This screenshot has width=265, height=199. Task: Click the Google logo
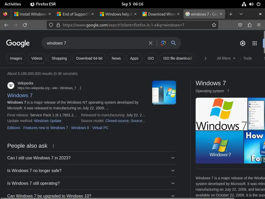point(18,43)
